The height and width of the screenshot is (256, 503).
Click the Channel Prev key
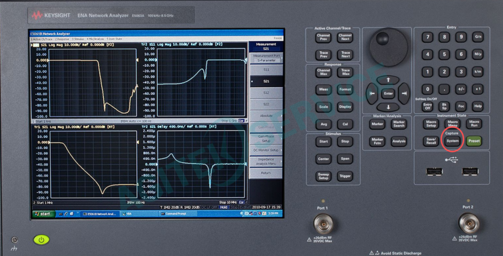coord(323,37)
